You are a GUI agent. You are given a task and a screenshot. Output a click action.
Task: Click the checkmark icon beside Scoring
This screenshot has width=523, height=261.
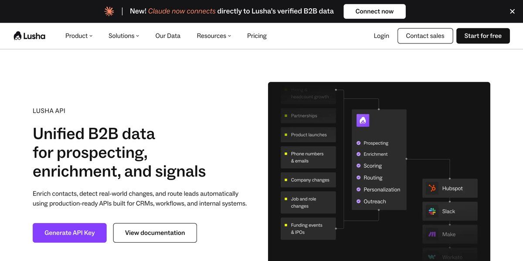[x=359, y=166]
